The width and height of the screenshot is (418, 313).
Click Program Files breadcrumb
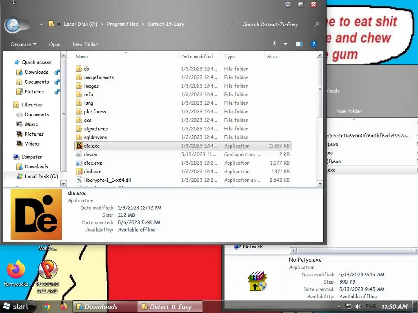122,24
